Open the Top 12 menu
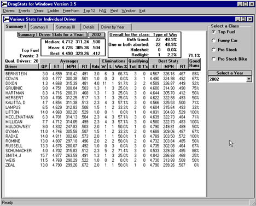The height and width of the screenshot is (206, 256). pos(89,11)
